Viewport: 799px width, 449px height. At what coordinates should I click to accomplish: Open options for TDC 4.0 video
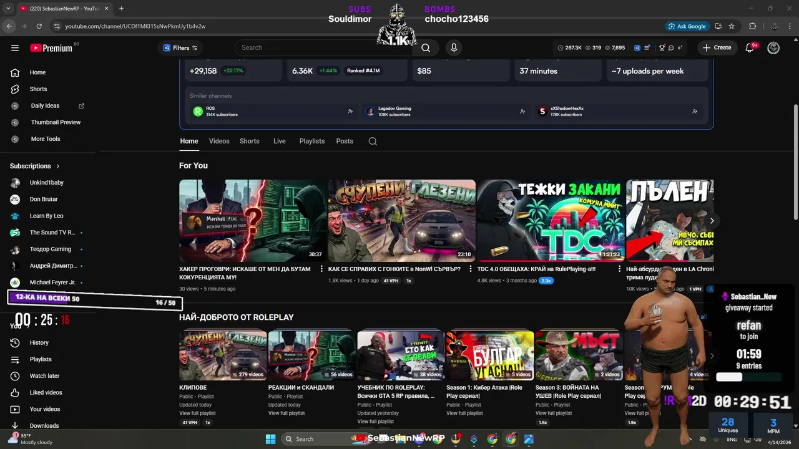click(620, 269)
